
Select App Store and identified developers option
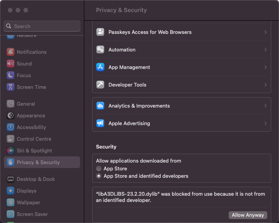tap(99, 176)
